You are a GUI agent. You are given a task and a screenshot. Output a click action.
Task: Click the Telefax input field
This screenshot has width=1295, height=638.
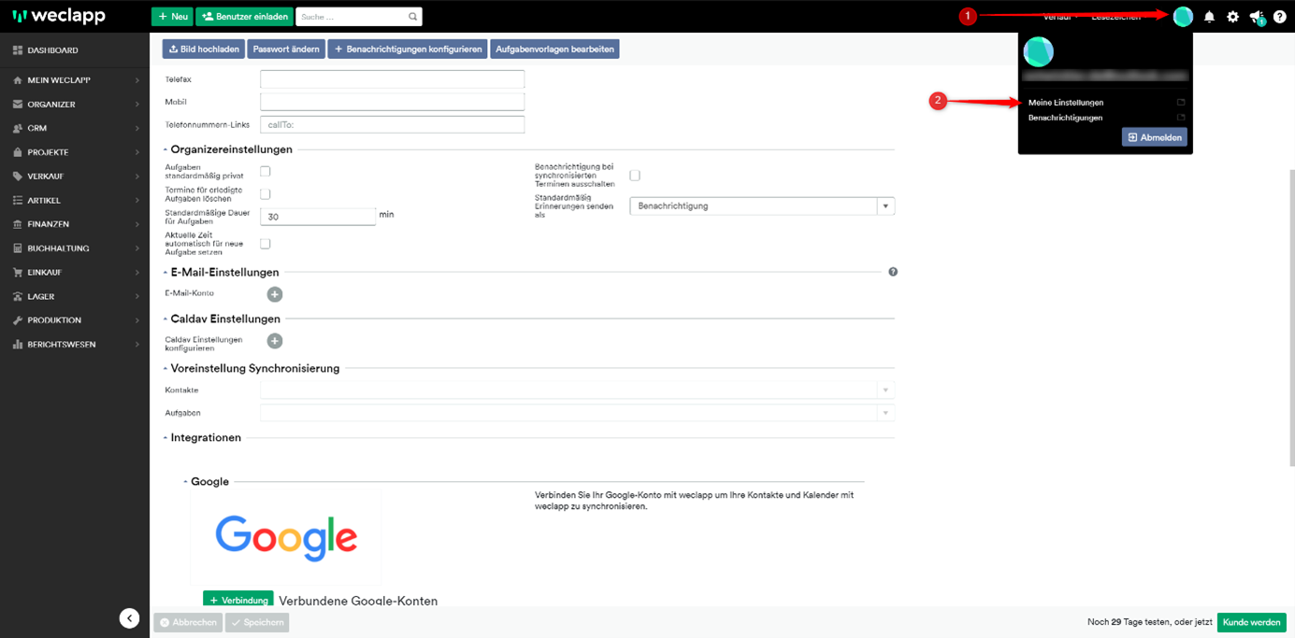pyautogui.click(x=392, y=79)
